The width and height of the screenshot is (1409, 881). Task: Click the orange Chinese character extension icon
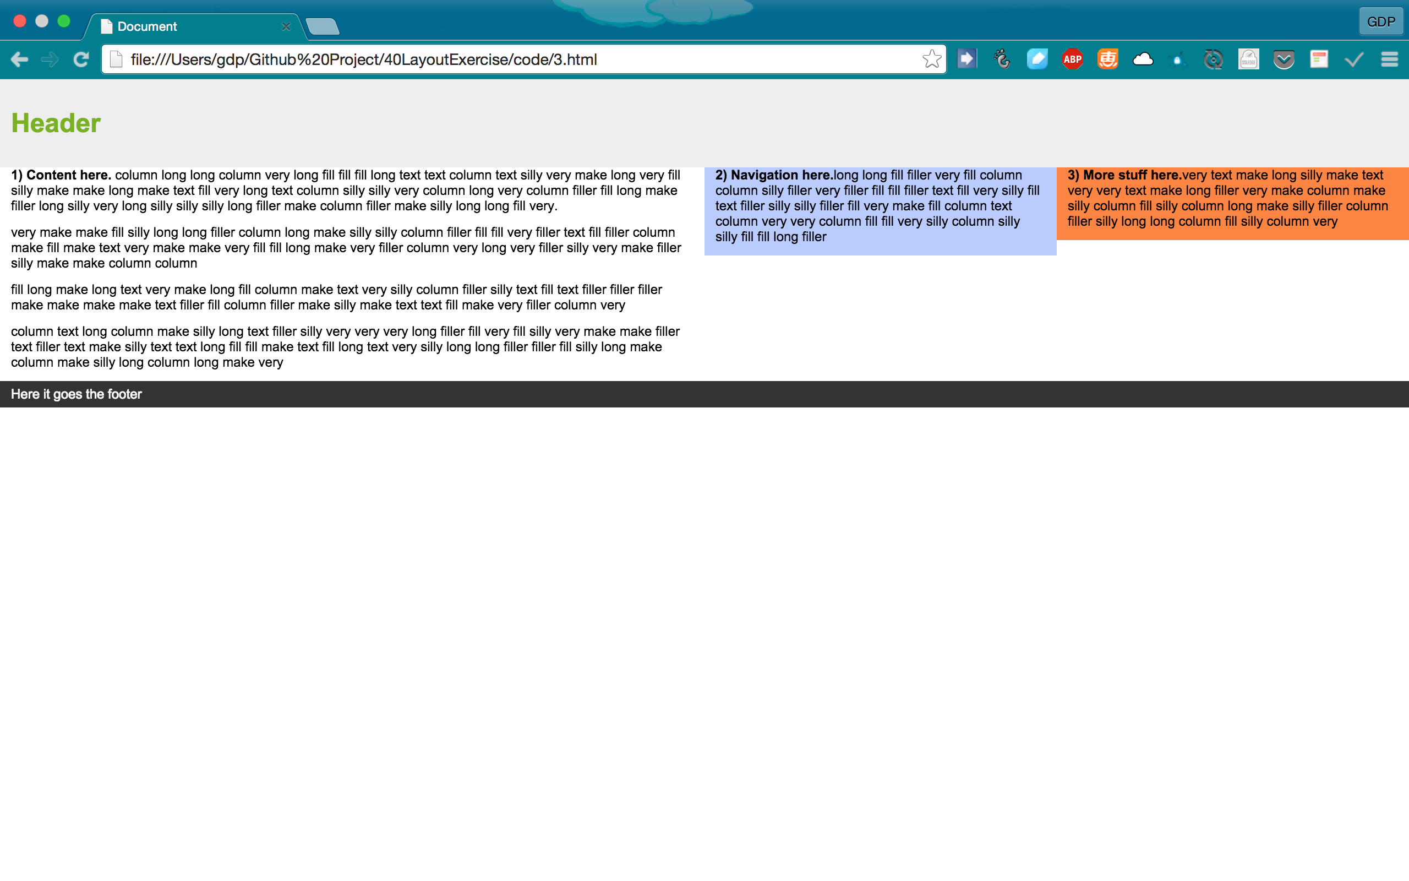click(x=1107, y=59)
